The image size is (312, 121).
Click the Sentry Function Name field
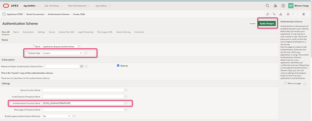coord(83,90)
